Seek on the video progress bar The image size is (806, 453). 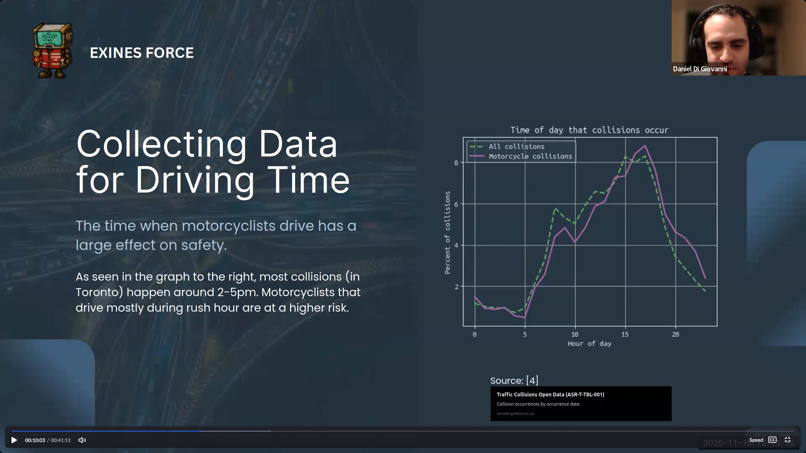[x=403, y=431]
